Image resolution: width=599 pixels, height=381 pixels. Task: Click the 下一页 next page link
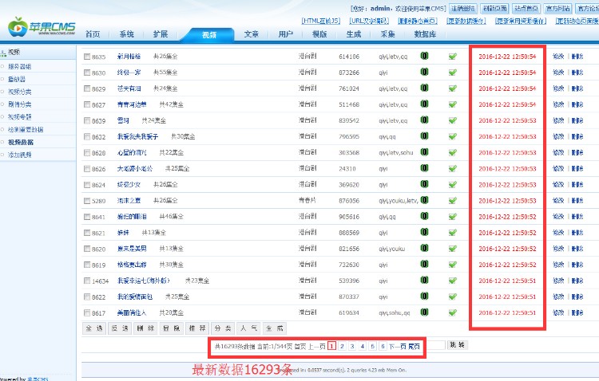[397, 346]
